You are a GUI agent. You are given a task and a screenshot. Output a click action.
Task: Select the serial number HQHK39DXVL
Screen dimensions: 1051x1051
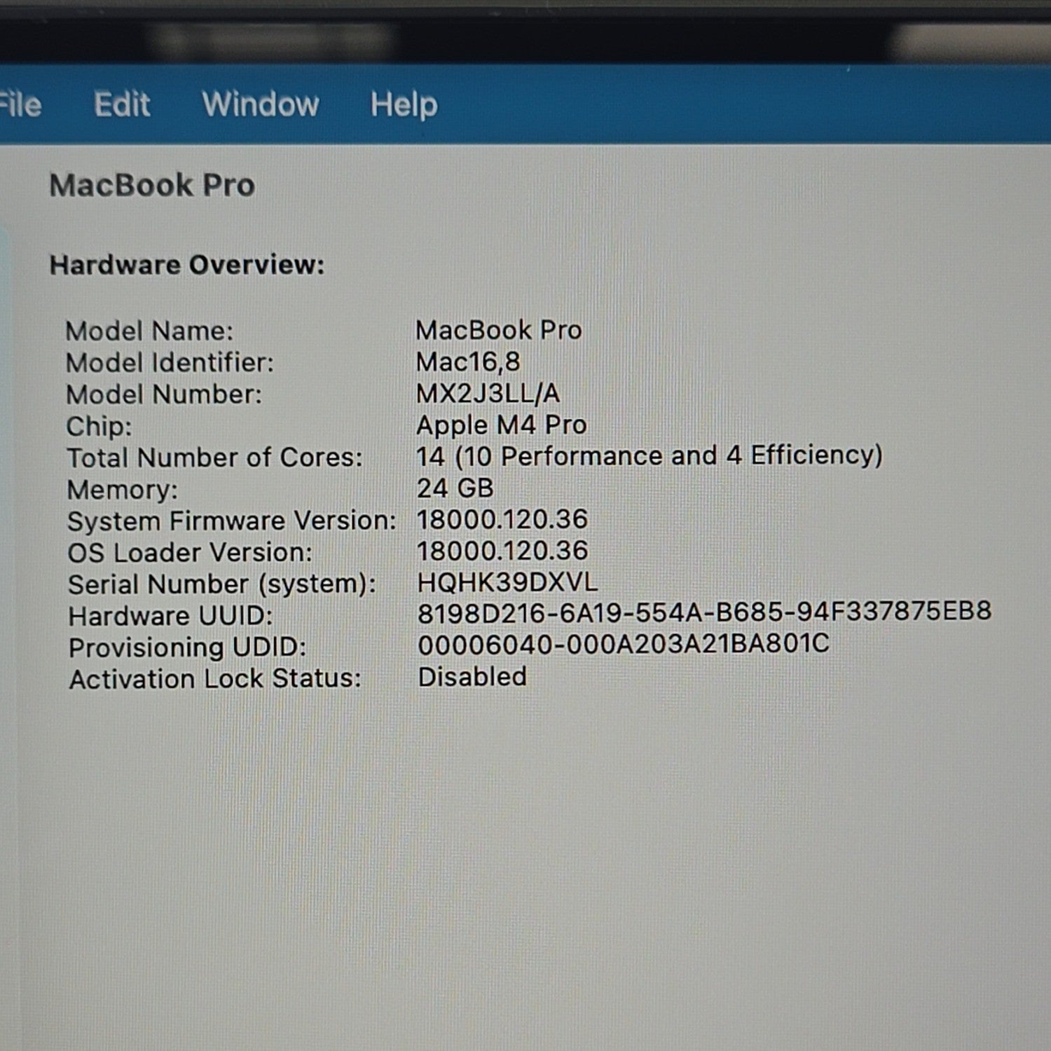click(508, 582)
